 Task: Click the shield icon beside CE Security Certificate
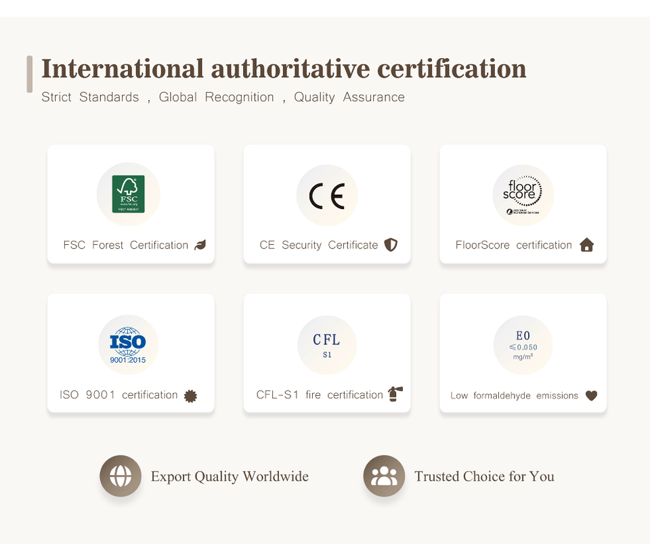click(391, 245)
